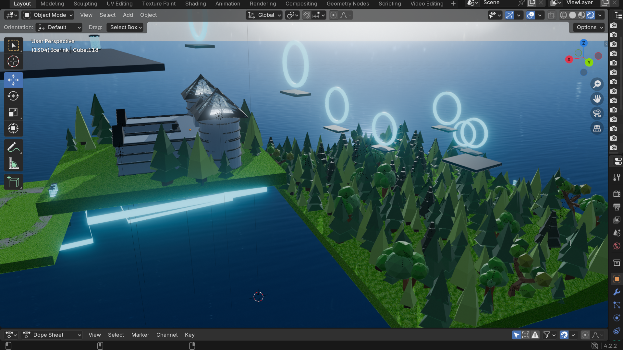Toggle gizmo visibility
623x350 pixels.
pyautogui.click(x=510, y=15)
